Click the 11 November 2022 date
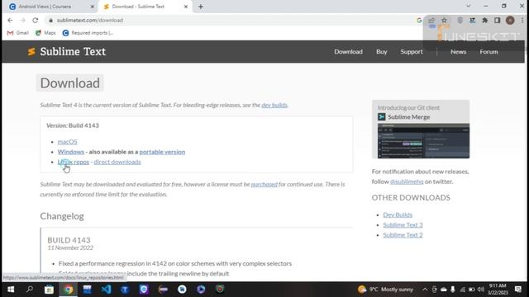 click(x=70, y=247)
